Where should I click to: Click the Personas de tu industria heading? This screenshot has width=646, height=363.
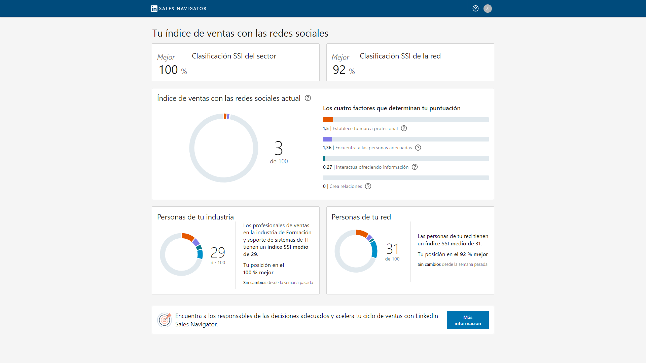click(195, 217)
